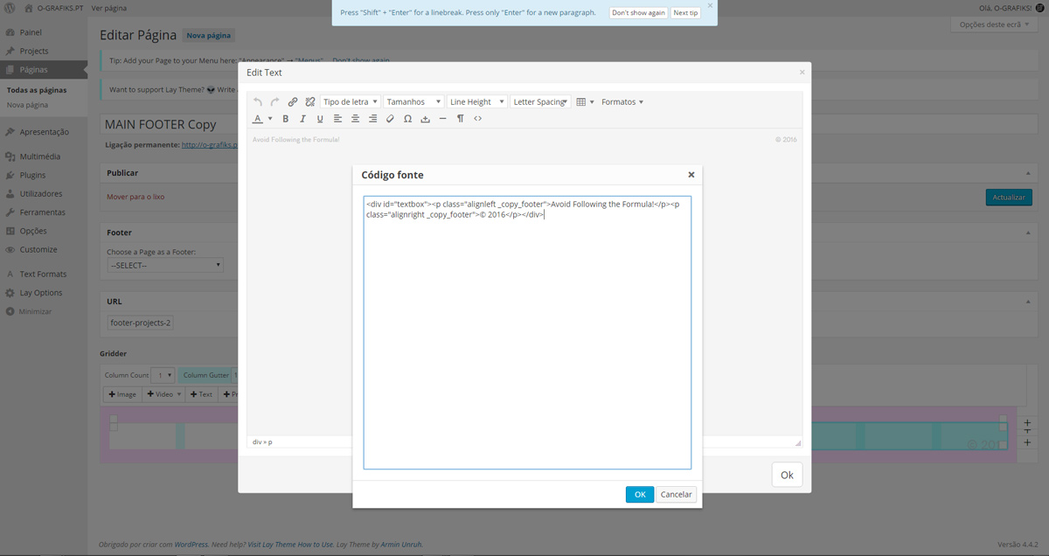This screenshot has width=1049, height=556.
Task: Insert a horizontal line
Action: coord(442,119)
